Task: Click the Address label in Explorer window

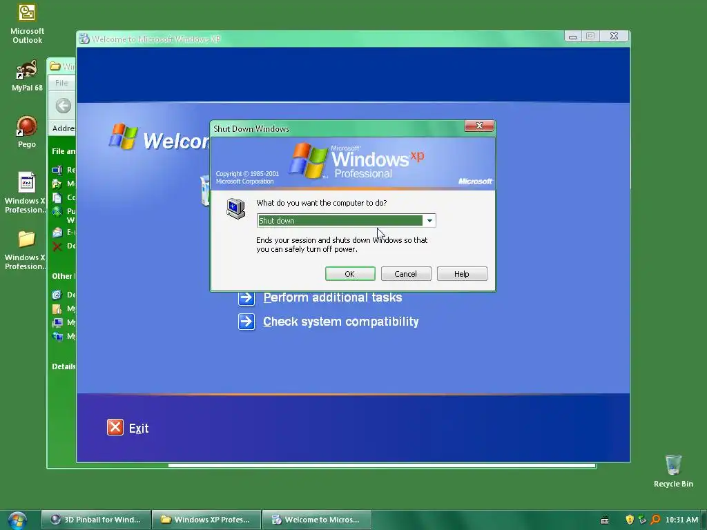Action: [64, 128]
